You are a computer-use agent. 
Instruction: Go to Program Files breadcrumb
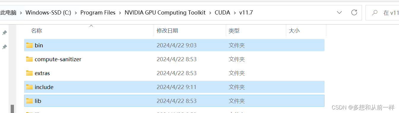pos(98,13)
